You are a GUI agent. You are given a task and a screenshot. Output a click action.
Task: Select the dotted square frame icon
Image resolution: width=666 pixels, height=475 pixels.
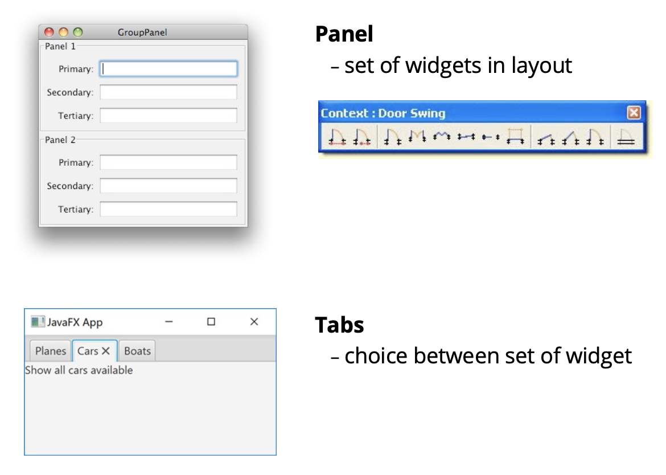pyautogui.click(x=515, y=137)
